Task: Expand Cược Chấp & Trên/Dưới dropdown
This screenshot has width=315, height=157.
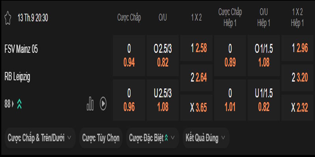Action: click(39, 138)
